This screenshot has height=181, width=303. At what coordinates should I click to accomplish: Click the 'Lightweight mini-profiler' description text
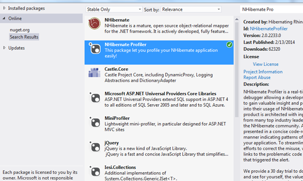click(x=165, y=127)
